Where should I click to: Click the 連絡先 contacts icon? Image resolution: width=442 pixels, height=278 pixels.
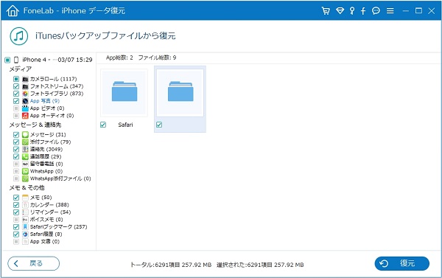(x=25, y=149)
